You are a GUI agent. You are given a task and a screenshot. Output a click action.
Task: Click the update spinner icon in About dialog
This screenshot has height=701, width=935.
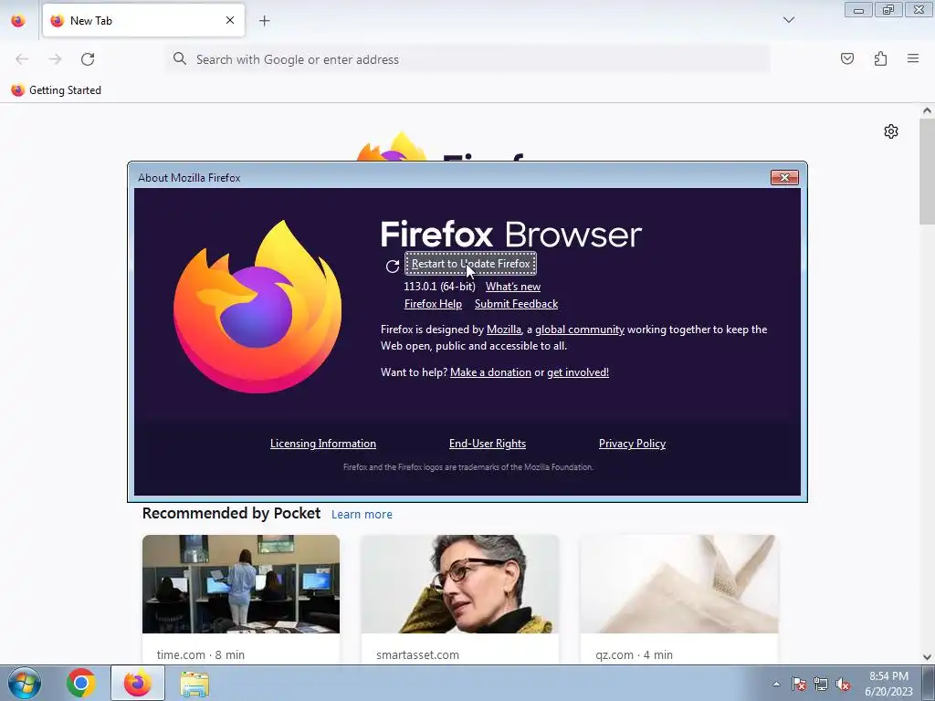click(x=393, y=267)
